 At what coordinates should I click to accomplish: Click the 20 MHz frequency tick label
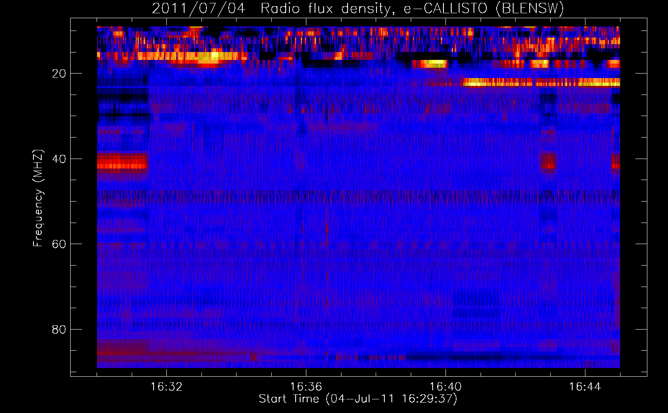point(59,74)
